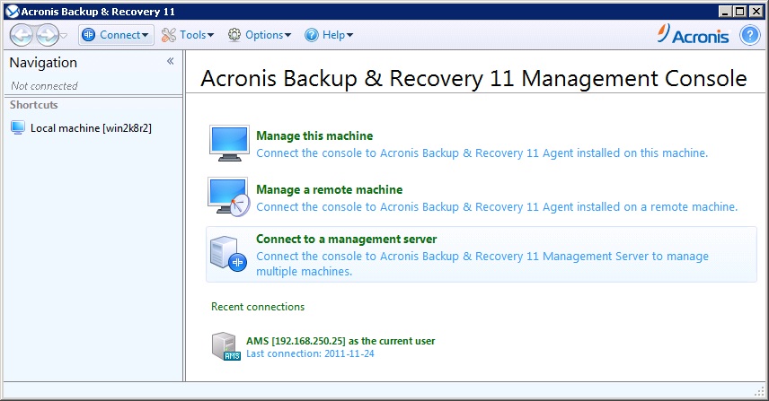769x401 pixels.
Task: Click the Connect globe icon in toolbar
Action: [89, 35]
